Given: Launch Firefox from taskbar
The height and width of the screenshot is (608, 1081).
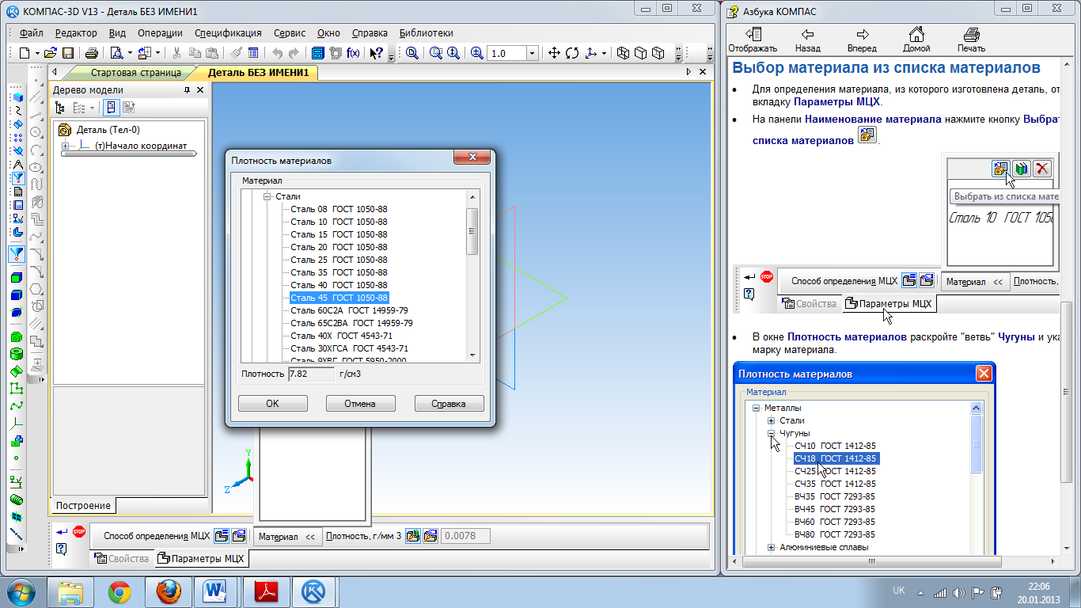Looking at the screenshot, I should [x=169, y=591].
